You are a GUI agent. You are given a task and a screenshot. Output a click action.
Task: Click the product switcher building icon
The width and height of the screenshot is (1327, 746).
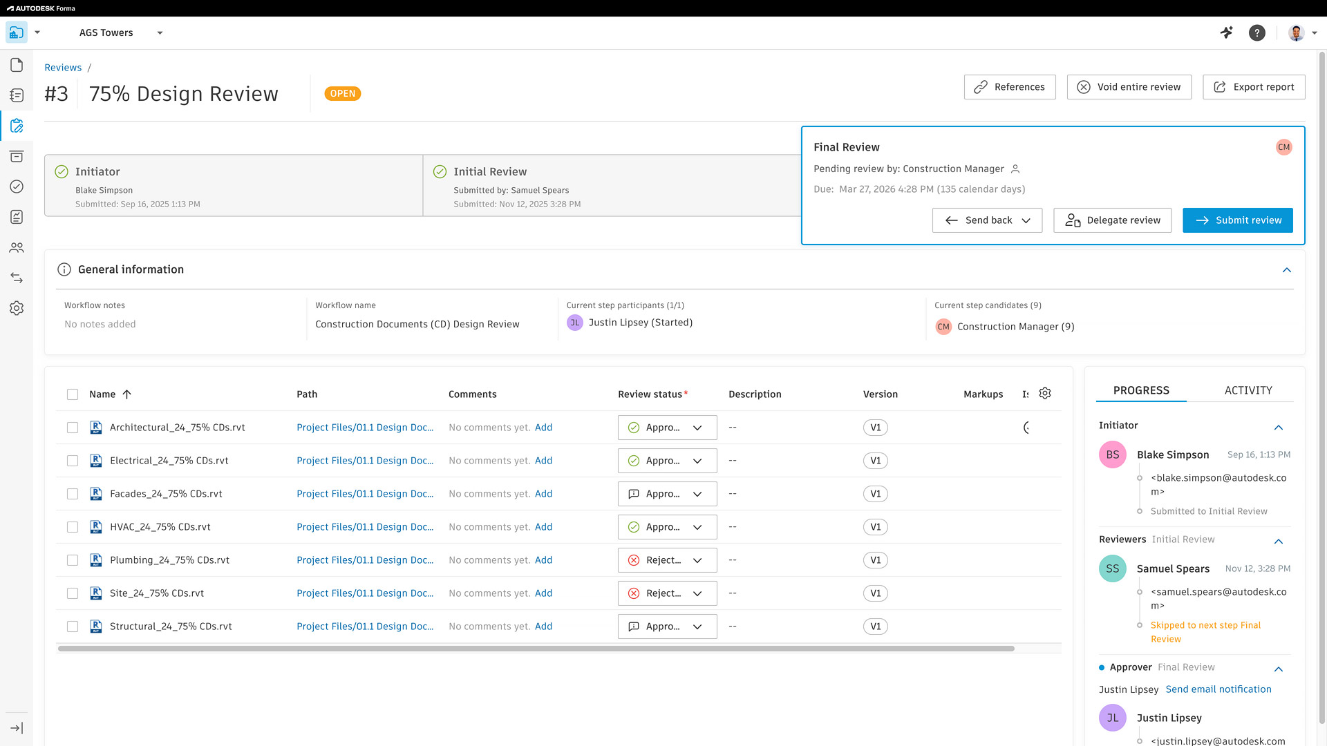(17, 32)
